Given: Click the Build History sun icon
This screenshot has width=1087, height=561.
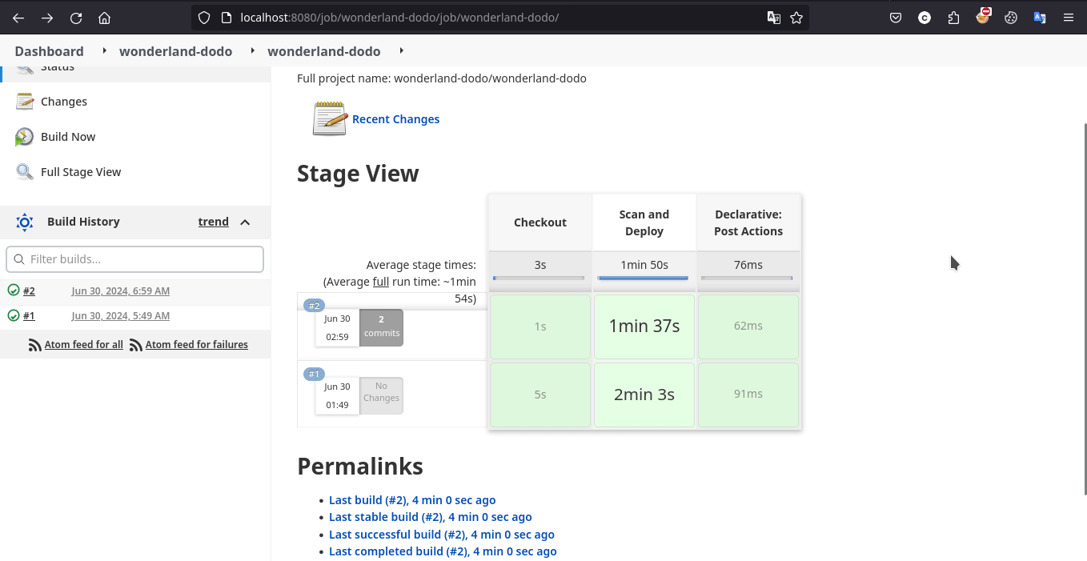Looking at the screenshot, I should click(x=25, y=222).
